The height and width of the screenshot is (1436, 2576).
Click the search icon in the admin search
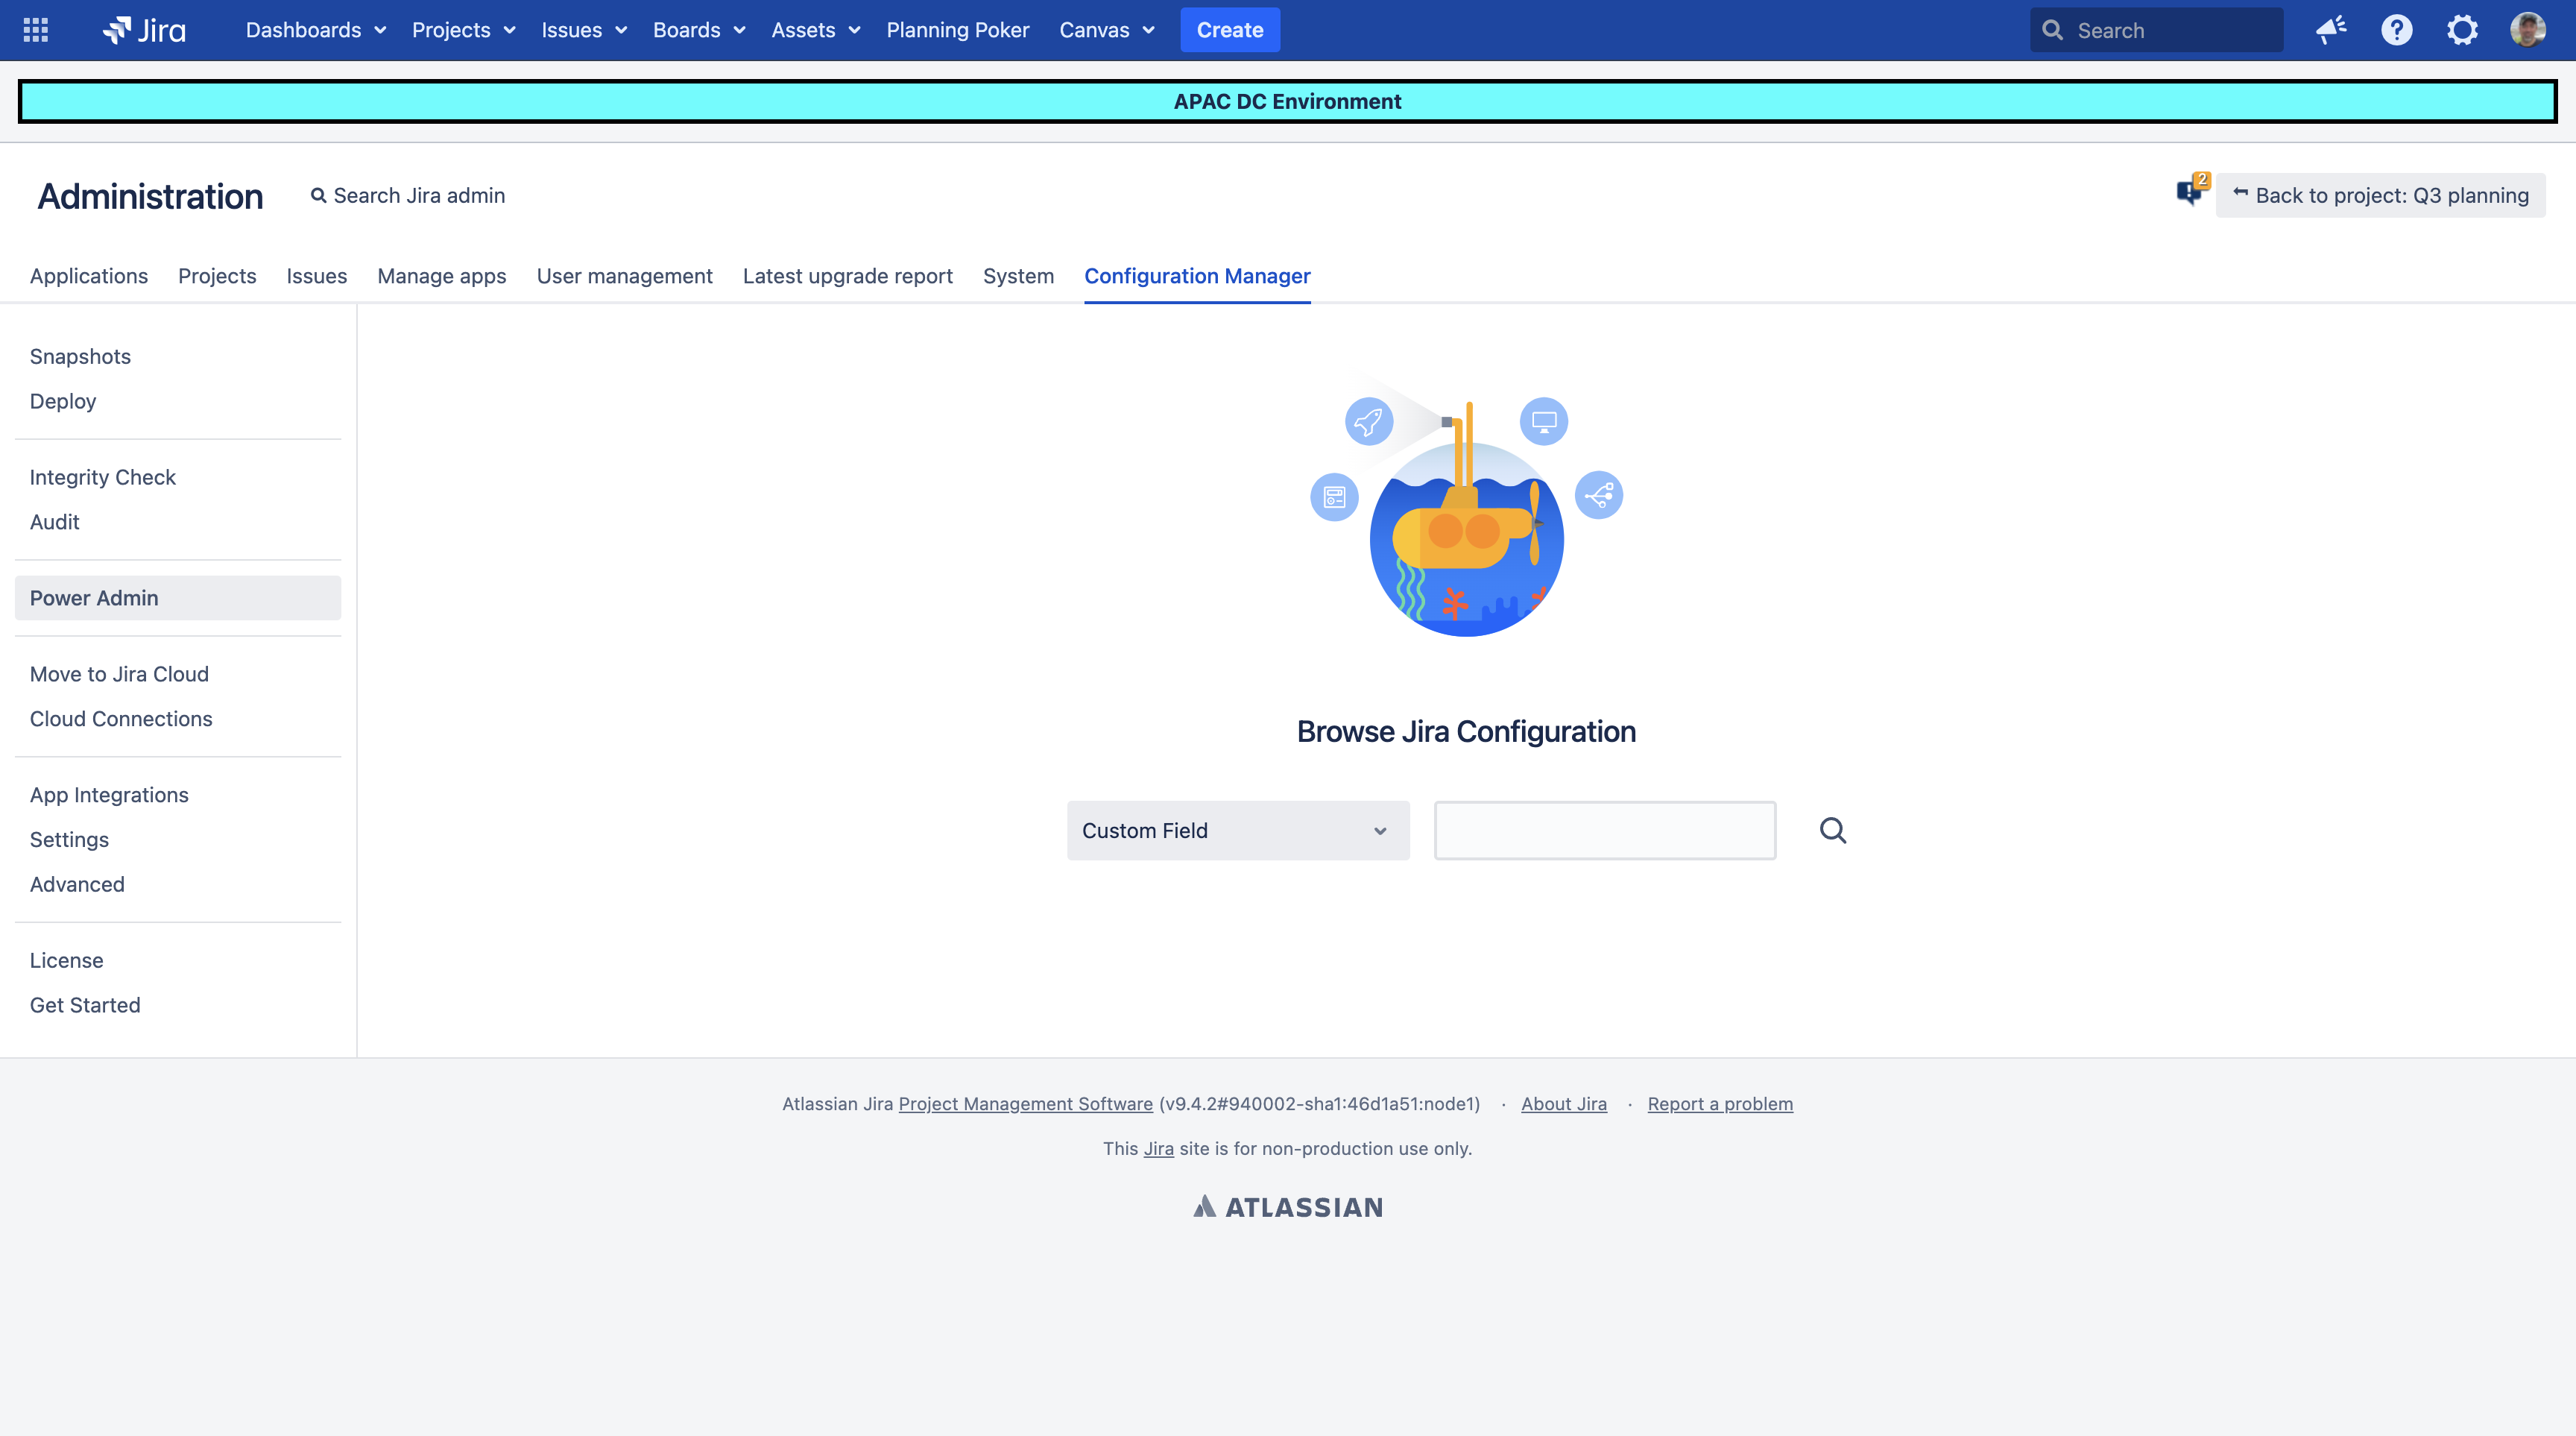pyautogui.click(x=318, y=196)
